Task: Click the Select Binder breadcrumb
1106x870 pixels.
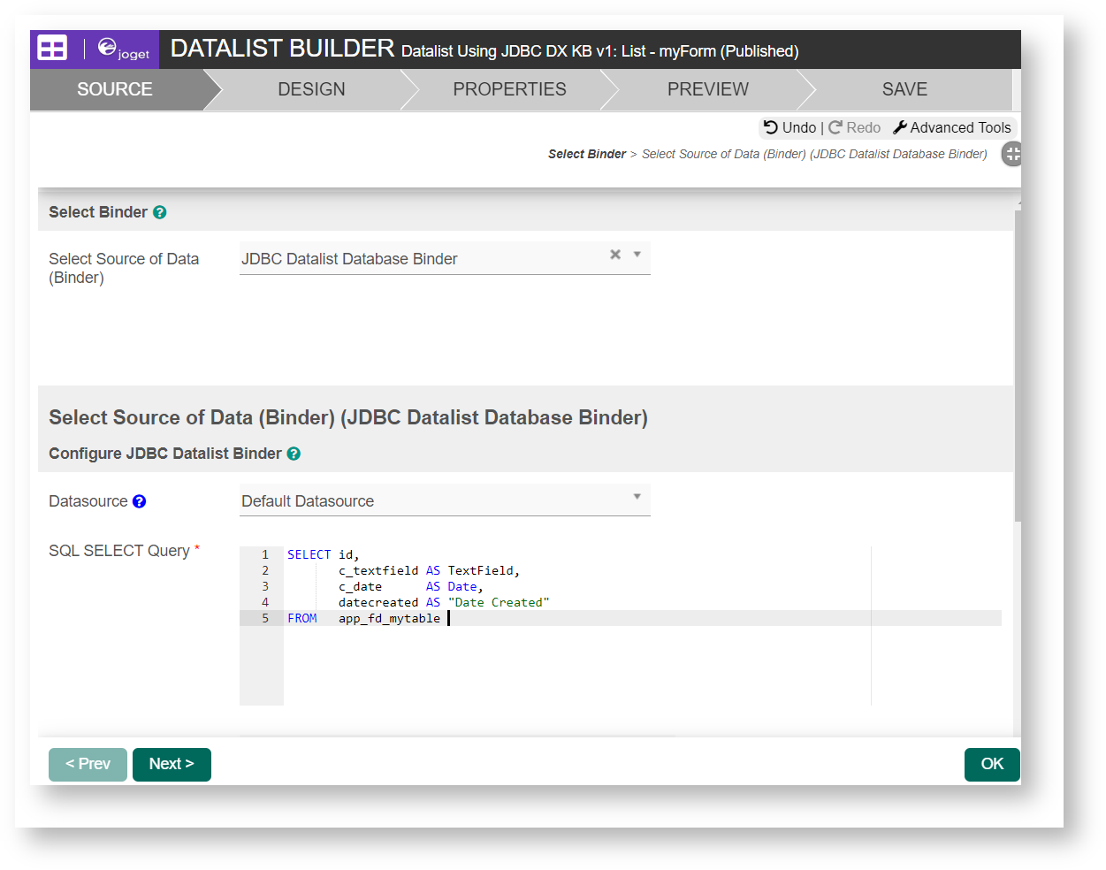Action: coord(587,154)
